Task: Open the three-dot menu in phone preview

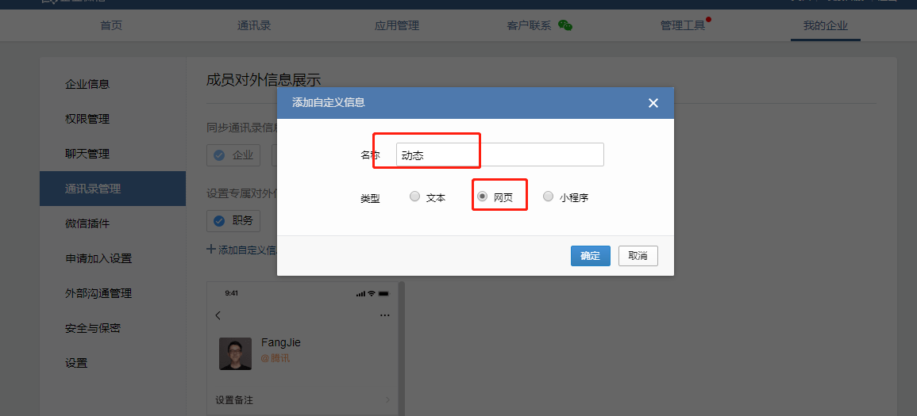Action: coord(384,315)
